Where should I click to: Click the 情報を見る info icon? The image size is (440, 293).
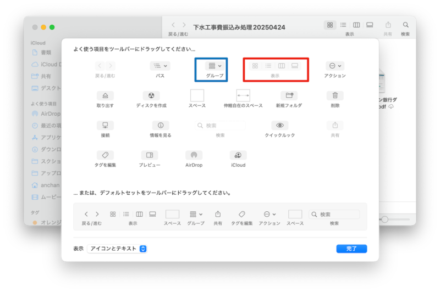[x=160, y=125]
